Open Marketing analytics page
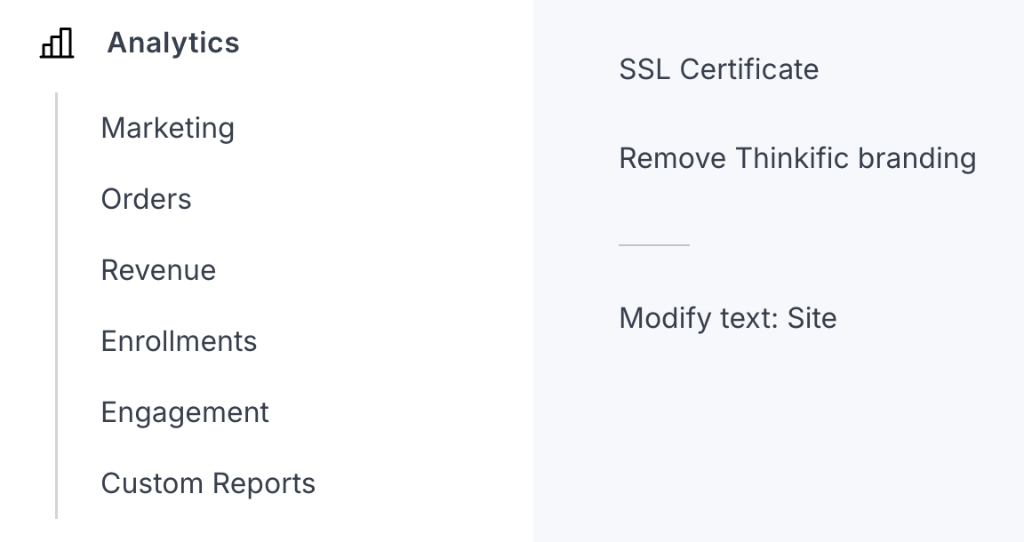 [x=168, y=128]
